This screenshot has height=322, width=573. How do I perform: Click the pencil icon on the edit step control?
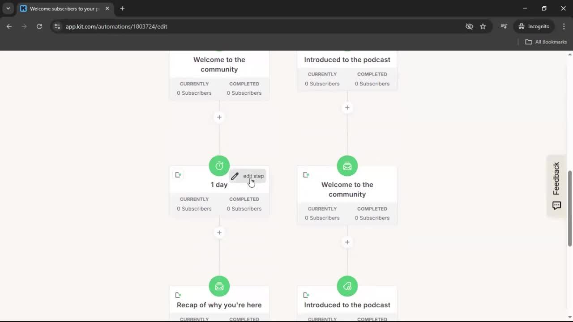click(235, 176)
